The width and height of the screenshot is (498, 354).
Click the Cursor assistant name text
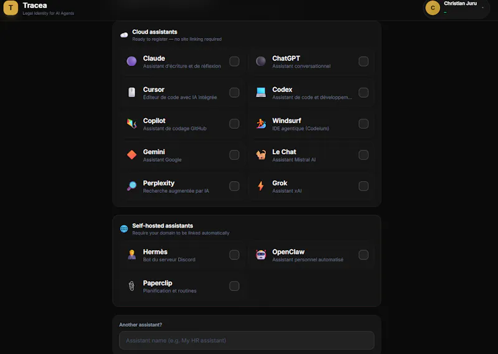pos(154,90)
